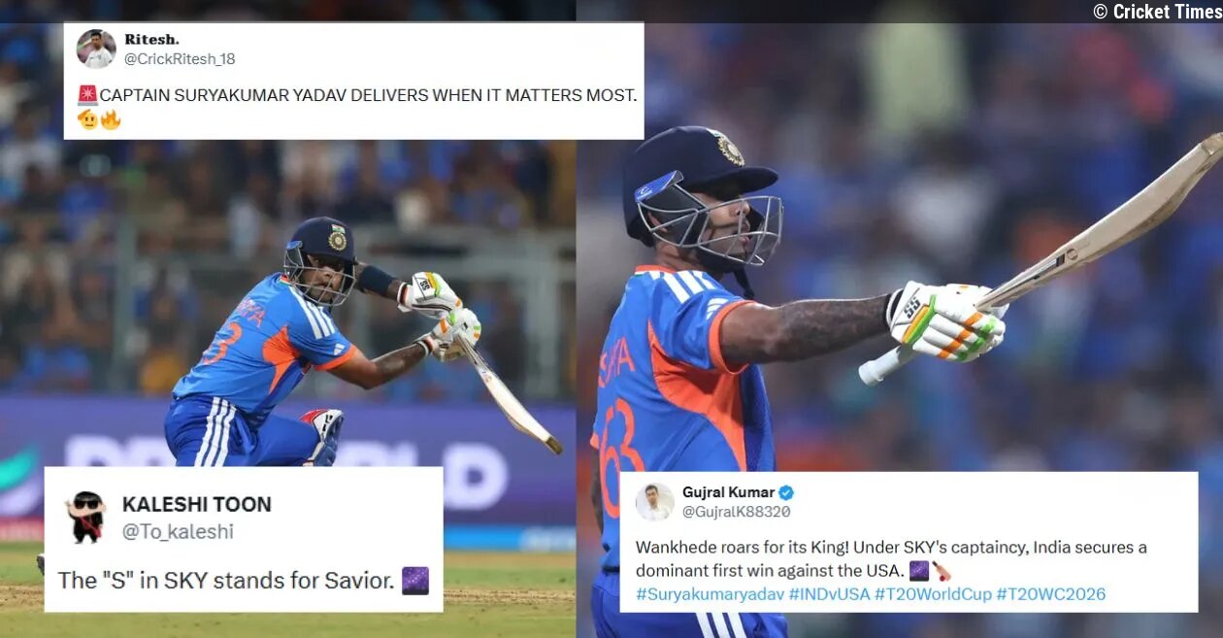This screenshot has height=638, width=1223.
Task: Click the fire emoji in Ritesh's tweet
Action: tap(111, 119)
